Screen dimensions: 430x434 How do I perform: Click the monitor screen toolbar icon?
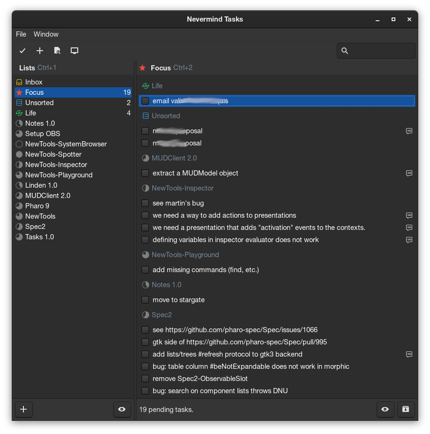[74, 51]
